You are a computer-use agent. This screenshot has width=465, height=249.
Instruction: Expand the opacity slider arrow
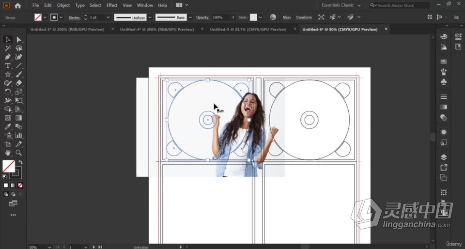233,17
